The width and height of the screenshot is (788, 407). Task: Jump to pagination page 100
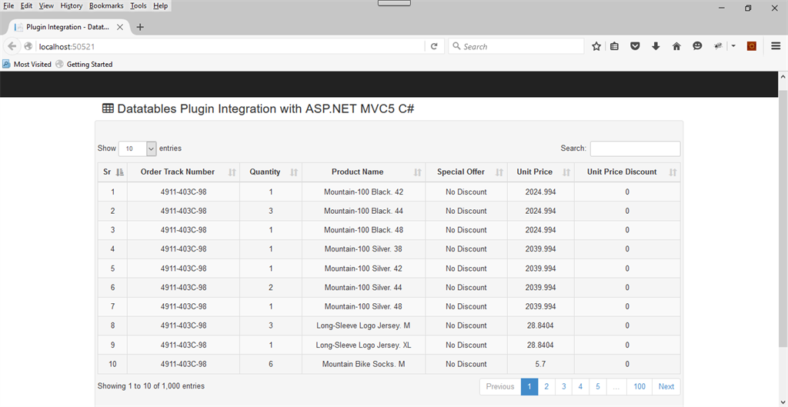pyautogui.click(x=639, y=386)
